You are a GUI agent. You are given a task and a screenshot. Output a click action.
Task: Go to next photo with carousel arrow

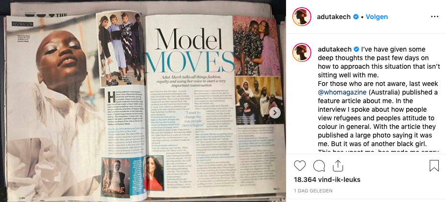pyautogui.click(x=275, y=113)
